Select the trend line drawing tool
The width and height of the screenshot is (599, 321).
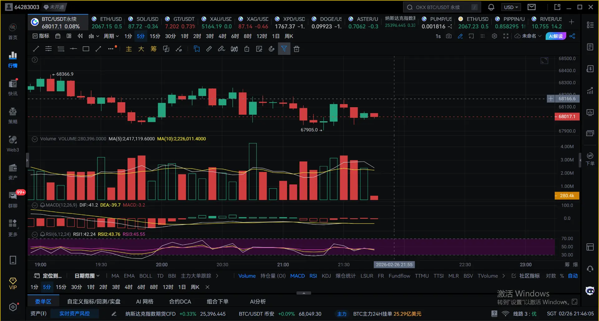click(36, 49)
